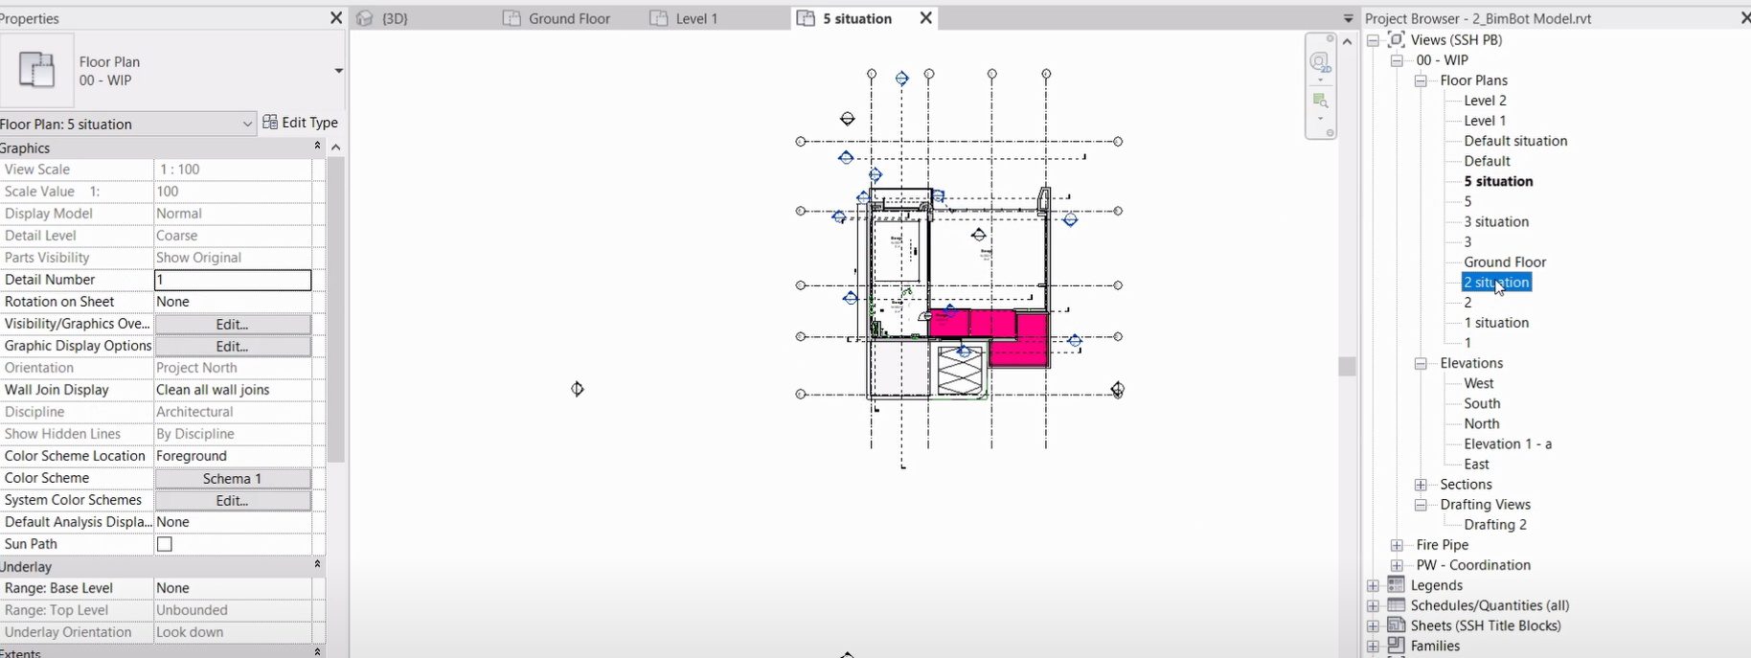Click the Steering Wheels navigation bar icon

[1320, 63]
